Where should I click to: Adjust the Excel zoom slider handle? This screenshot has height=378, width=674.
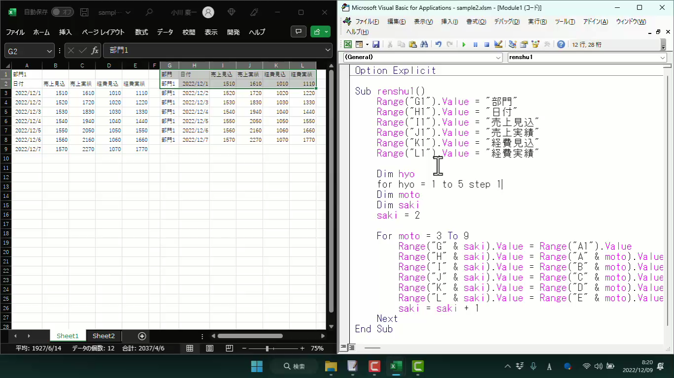tap(267, 348)
